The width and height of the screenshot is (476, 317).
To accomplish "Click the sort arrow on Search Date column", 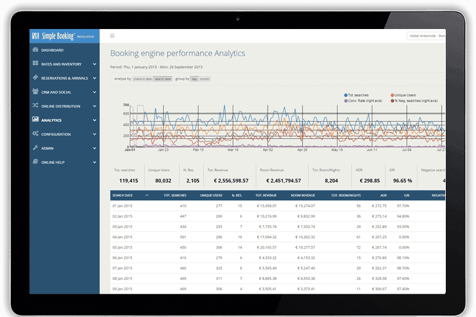I will pos(147,195).
